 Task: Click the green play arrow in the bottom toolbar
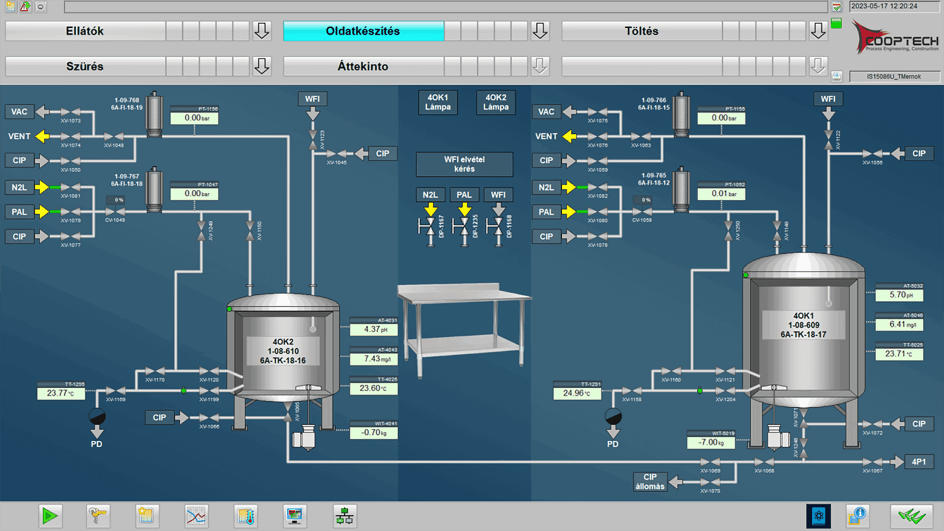(50, 517)
